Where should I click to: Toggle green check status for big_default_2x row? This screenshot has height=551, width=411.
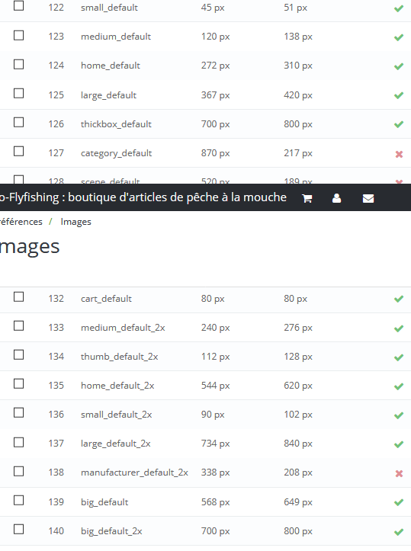click(399, 532)
